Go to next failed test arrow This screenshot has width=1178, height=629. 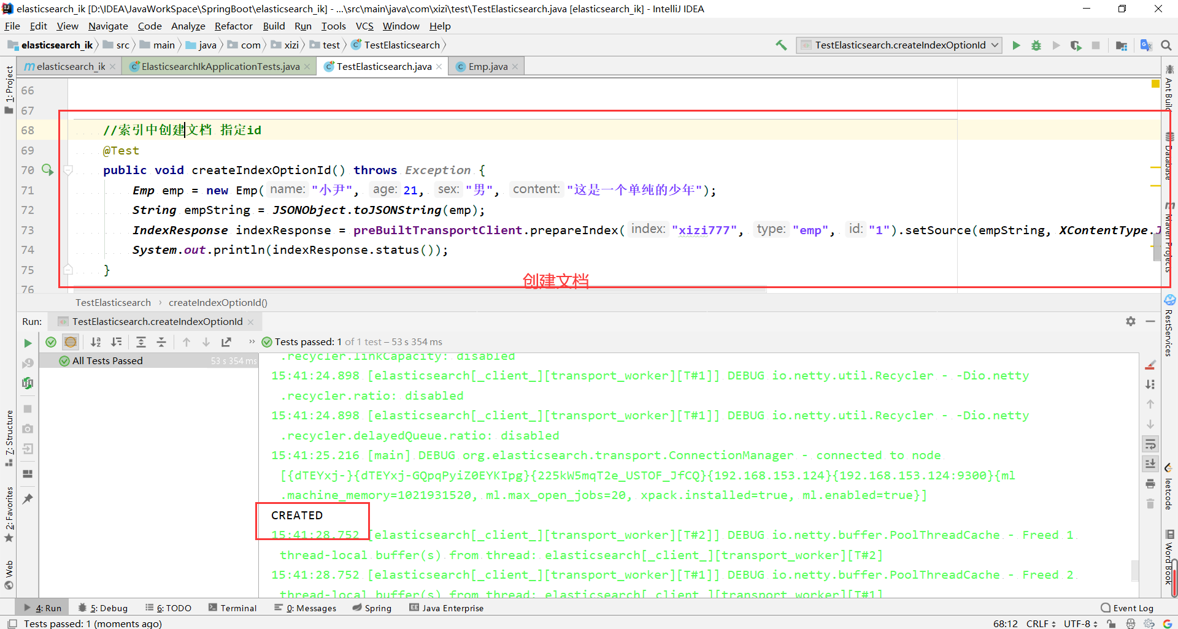206,342
